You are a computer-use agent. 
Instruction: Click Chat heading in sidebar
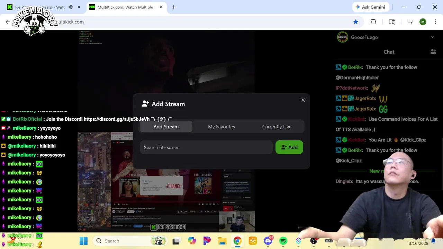(x=389, y=52)
